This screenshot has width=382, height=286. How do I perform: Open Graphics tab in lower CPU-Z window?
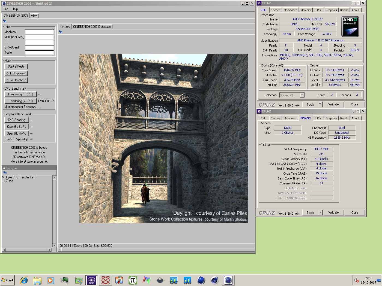coord(331,118)
